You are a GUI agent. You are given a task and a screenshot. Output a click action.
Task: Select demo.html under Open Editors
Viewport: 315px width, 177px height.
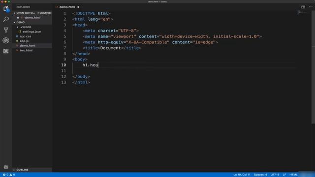click(32, 18)
